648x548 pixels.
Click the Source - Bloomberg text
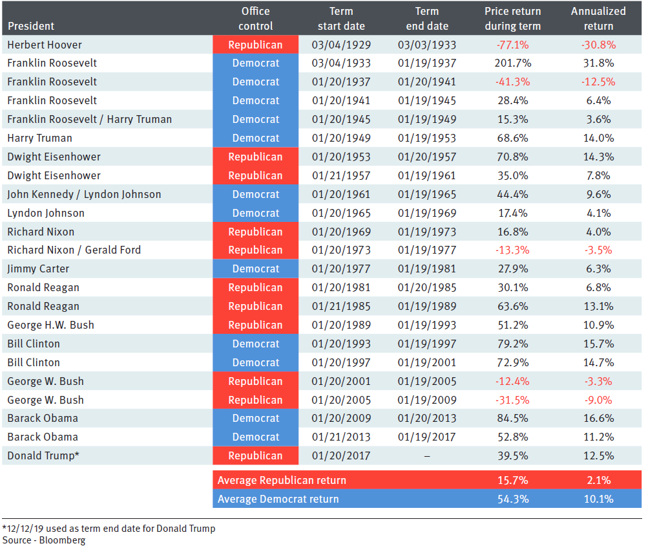(44, 540)
